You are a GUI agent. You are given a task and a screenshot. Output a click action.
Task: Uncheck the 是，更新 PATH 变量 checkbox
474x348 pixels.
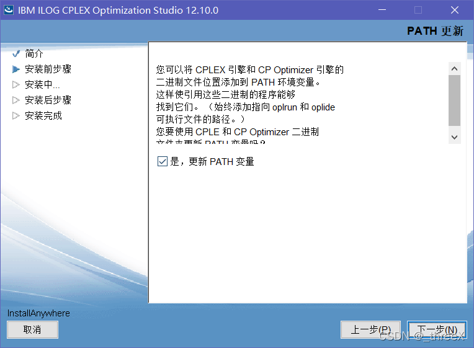click(163, 161)
